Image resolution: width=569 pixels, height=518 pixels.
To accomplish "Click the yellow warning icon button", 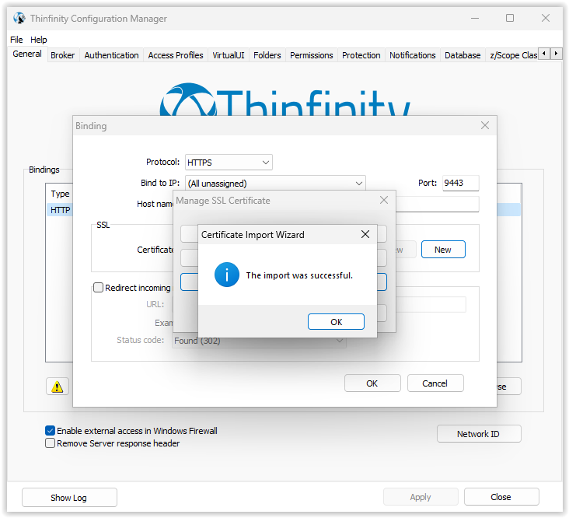I will pos(57,387).
